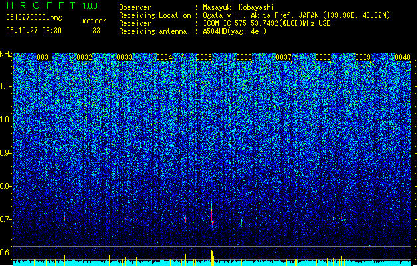418x266 pixels.
Task: Click the strong meteor echo just after 0835
Action: coord(212,215)
